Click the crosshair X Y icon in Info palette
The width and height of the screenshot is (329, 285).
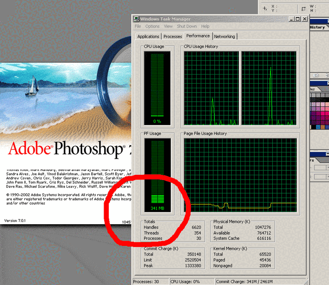[x=265, y=9]
